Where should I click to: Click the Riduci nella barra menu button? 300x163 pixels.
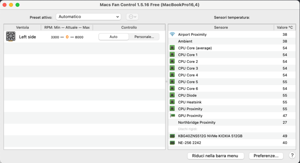click(216, 156)
